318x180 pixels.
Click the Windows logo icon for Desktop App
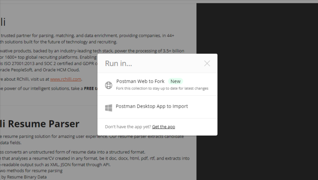tap(109, 108)
